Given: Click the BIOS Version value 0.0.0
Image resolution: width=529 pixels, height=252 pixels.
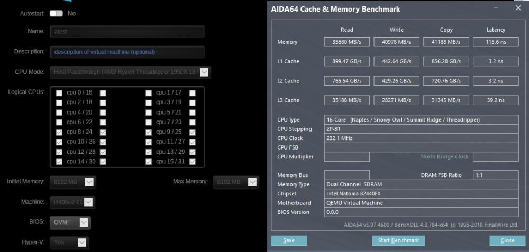Looking at the screenshot, I should point(422,212).
